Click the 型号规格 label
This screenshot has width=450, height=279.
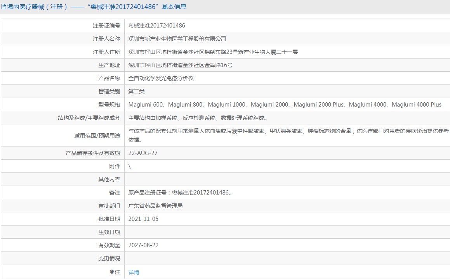[x=109, y=105]
